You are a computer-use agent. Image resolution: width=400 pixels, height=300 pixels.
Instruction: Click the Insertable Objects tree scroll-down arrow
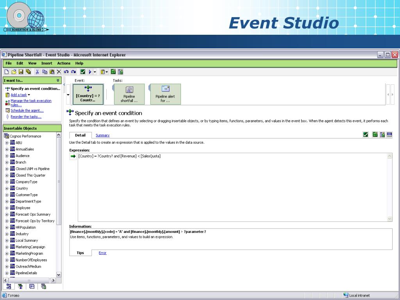pyautogui.click(x=59, y=275)
